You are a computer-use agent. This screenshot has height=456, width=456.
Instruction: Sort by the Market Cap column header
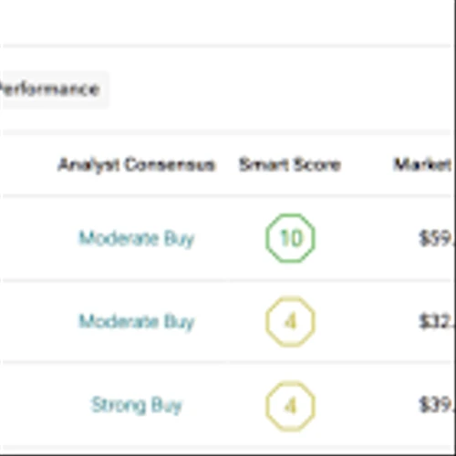point(423,165)
